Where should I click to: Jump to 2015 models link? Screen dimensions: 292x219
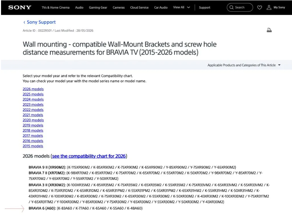pos(33,146)
